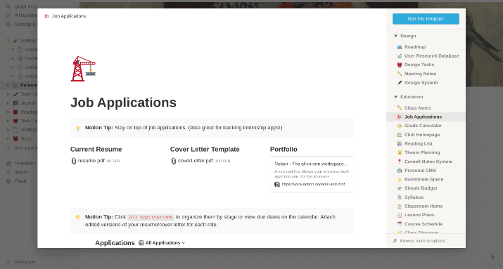Collapse the Getting Started sidebar page
Screen dimensions: 503x269
pos(8,41)
